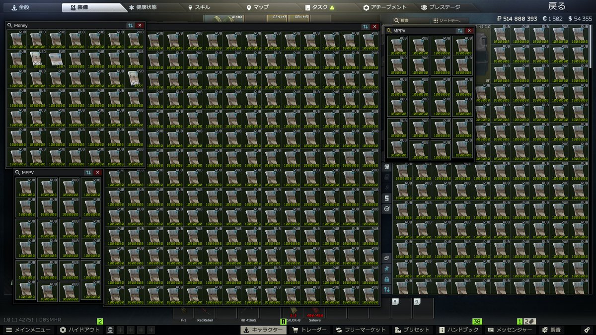Open the タスク tasks tab
Screen dimensions: 596x335
coord(319,7)
